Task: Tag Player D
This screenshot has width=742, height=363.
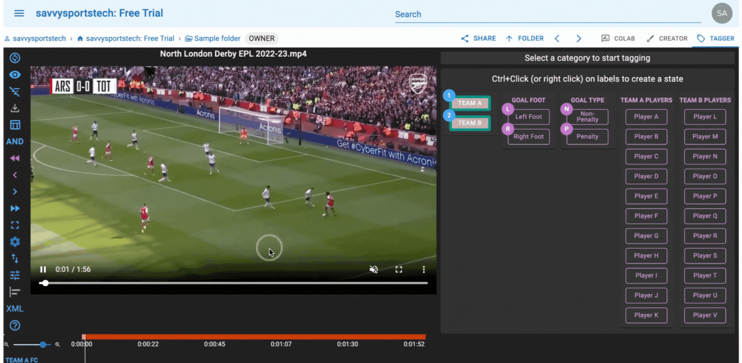Action: 646,176
